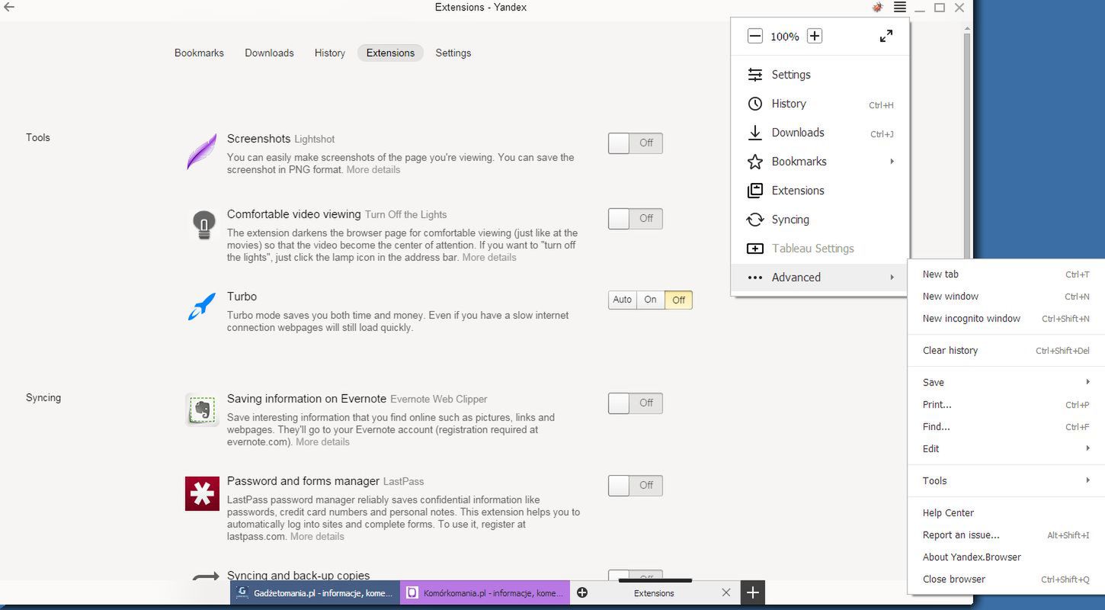The image size is (1105, 610).
Task: Click the Gadżetomania tab favicon
Action: 242,592
